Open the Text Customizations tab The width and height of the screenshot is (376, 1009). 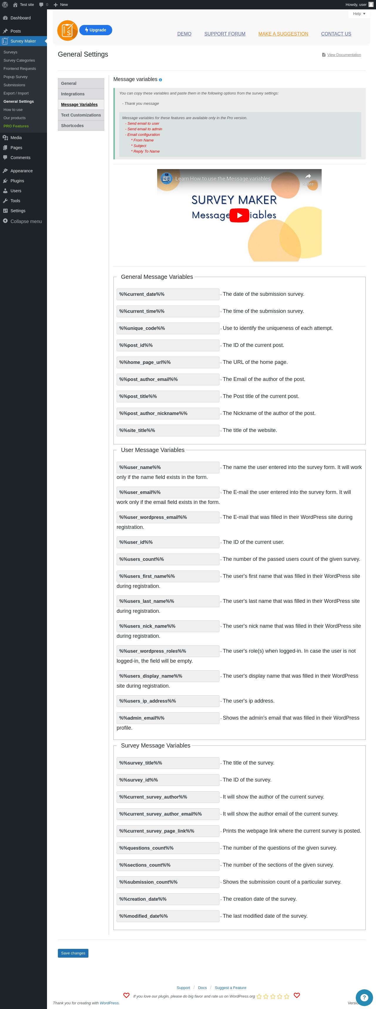coord(81,115)
